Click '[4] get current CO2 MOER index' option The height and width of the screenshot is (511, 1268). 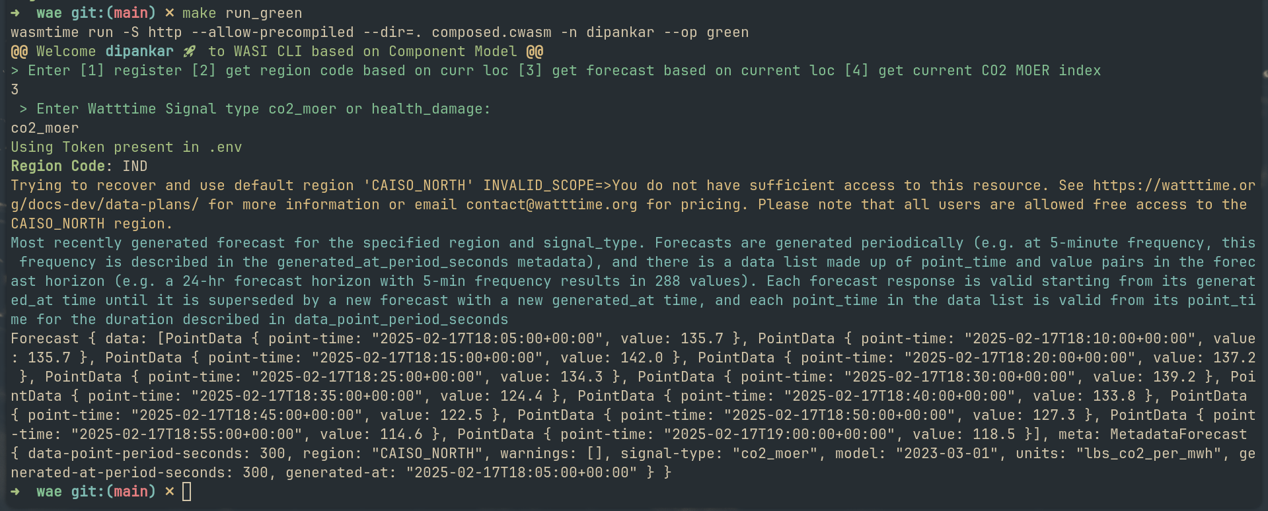(x=973, y=71)
